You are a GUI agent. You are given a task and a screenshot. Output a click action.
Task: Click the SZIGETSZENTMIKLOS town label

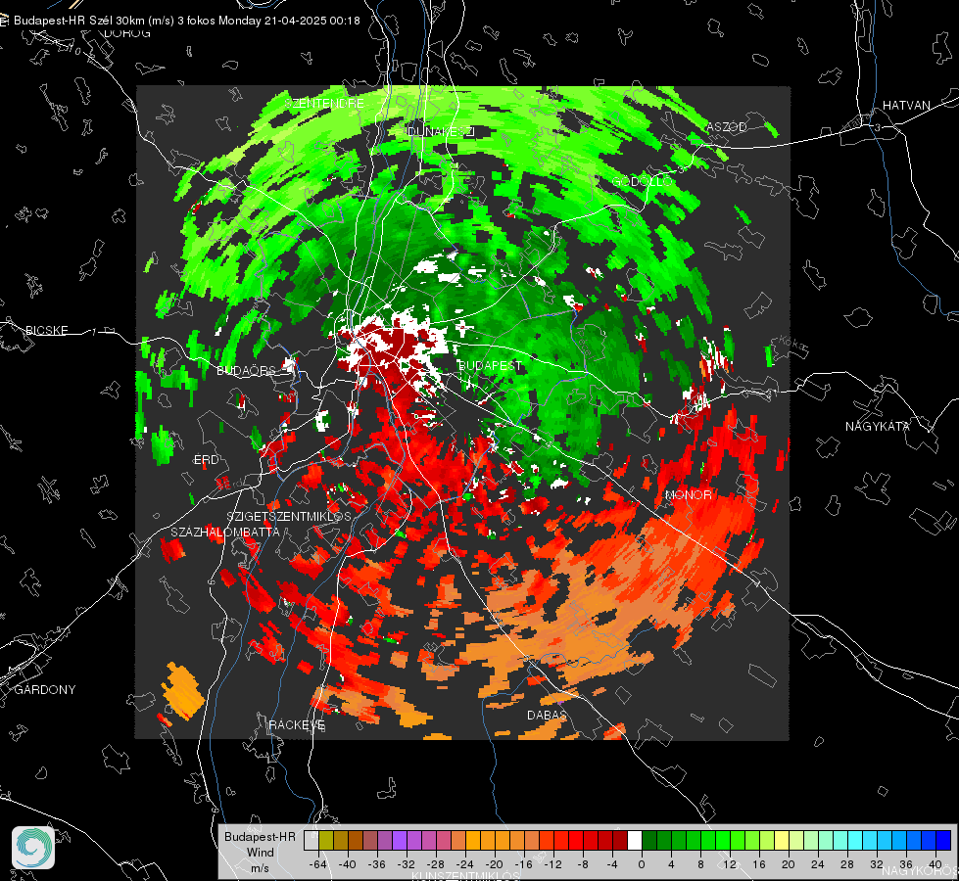pos(289,517)
